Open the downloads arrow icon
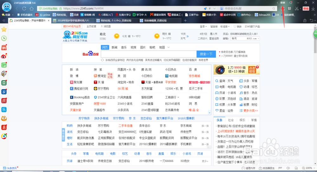The width and height of the screenshot is (317, 172). [x=313, y=9]
